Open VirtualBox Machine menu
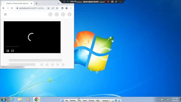This screenshot has height=102, width=181. (x=73, y=101)
